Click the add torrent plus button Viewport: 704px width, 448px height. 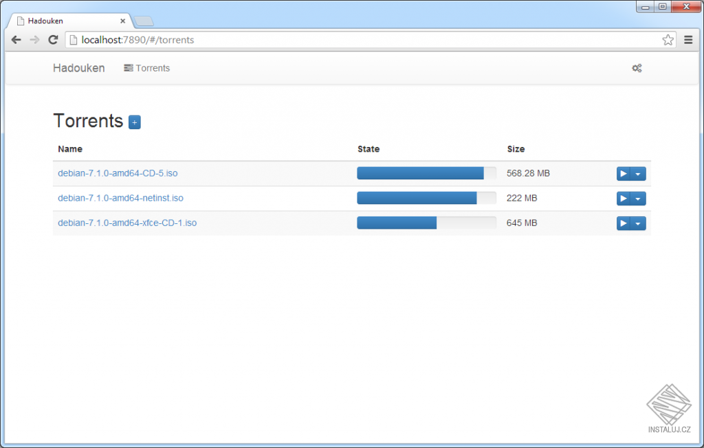[135, 122]
